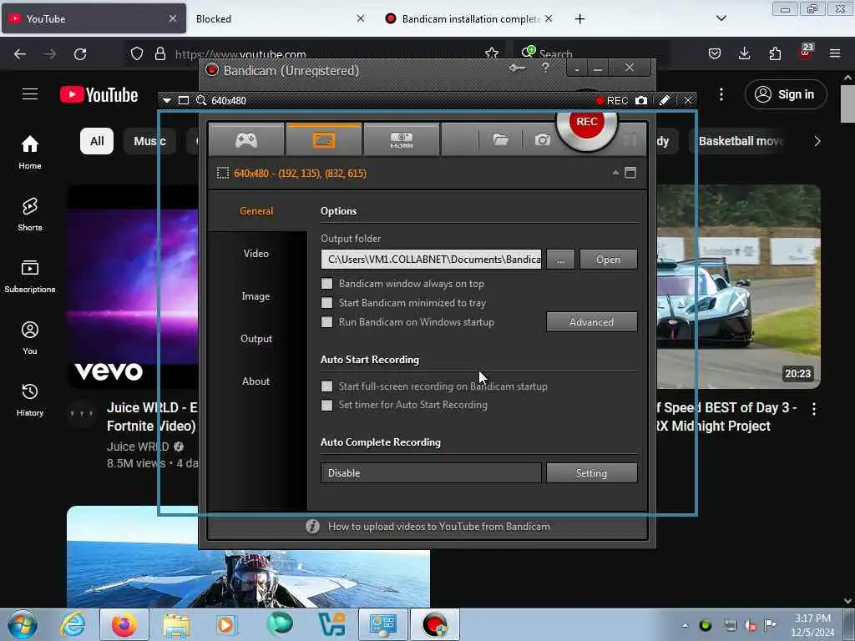Click the dotted rectangle area selection icon
Screen dimensions: 855x641
point(222,174)
